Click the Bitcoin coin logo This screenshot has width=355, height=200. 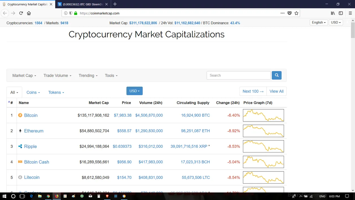click(20, 115)
